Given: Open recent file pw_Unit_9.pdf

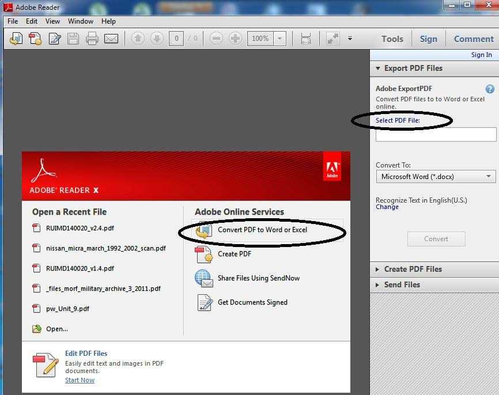Looking at the screenshot, I should coord(67,309).
